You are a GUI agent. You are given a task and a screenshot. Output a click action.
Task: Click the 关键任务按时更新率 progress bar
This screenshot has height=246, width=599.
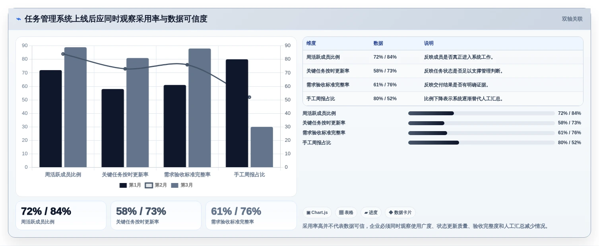point(481,123)
